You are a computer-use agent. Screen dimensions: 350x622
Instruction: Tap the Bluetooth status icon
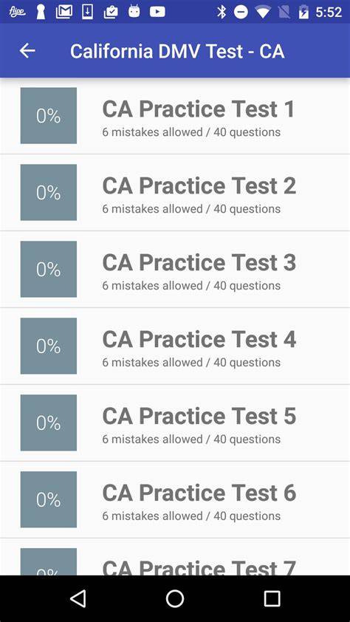222,12
